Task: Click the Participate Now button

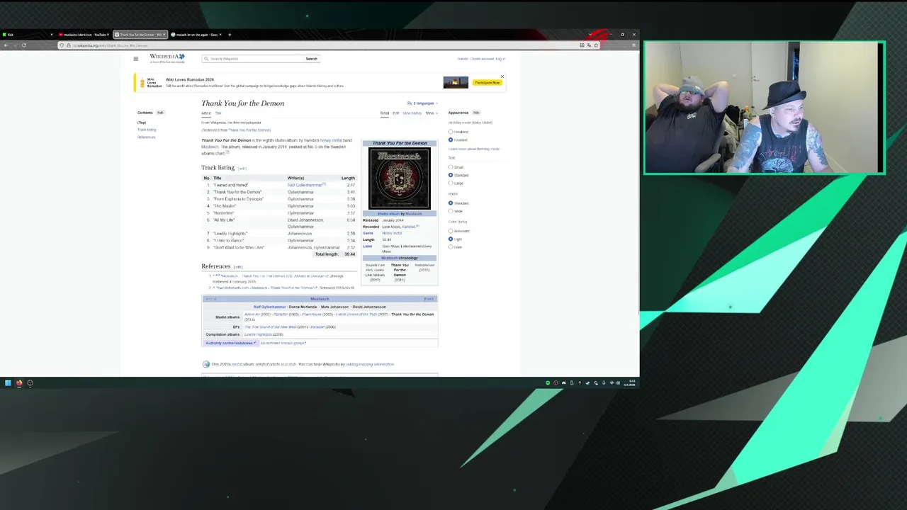Action: [488, 82]
